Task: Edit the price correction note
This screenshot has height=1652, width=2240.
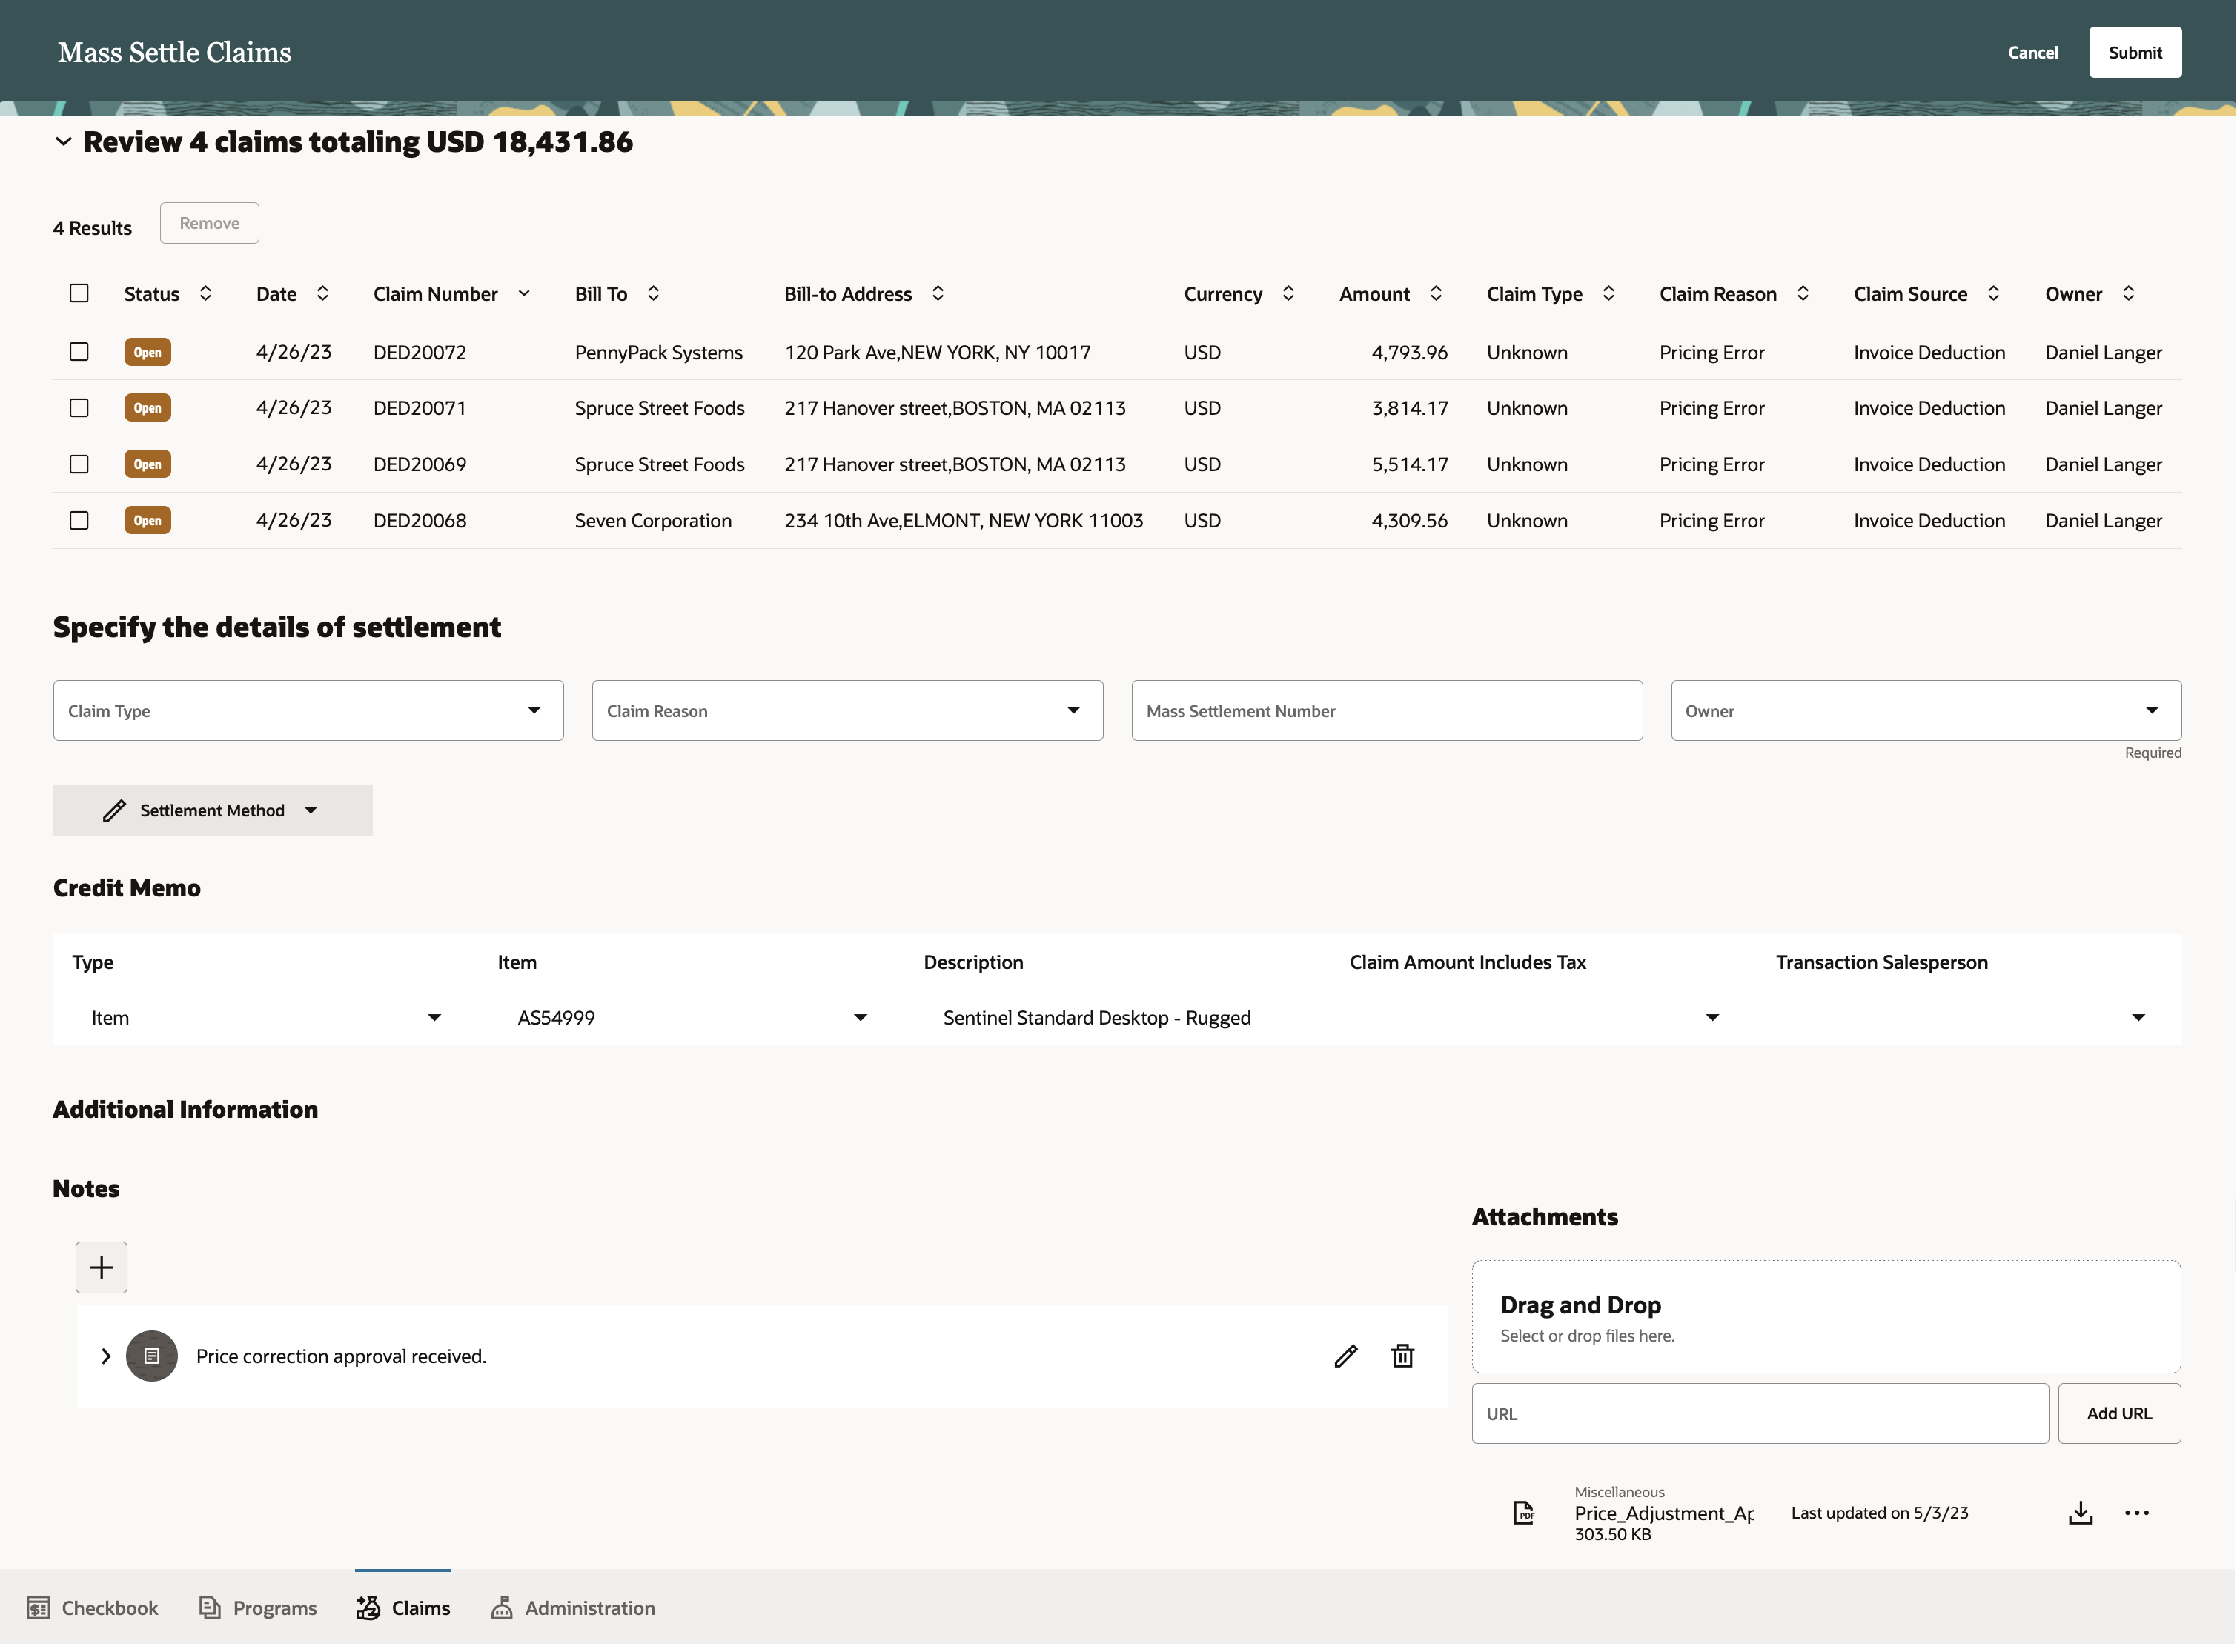Action: (x=1345, y=1356)
